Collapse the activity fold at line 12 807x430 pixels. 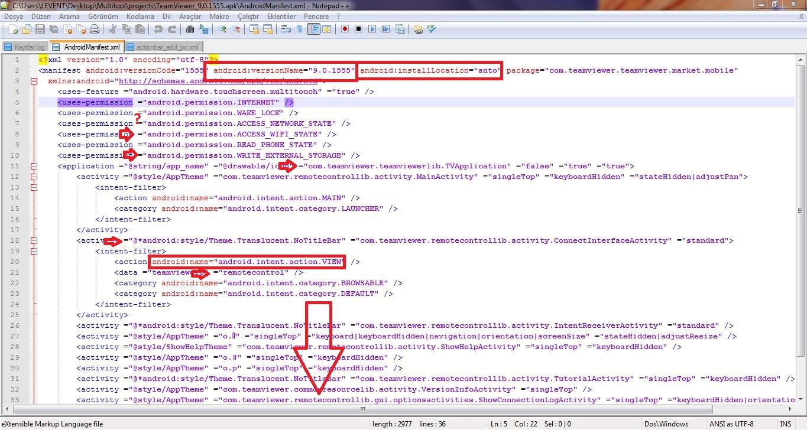click(x=34, y=177)
